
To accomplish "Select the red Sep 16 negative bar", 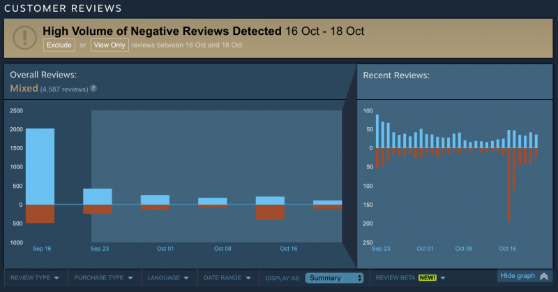I will point(40,214).
